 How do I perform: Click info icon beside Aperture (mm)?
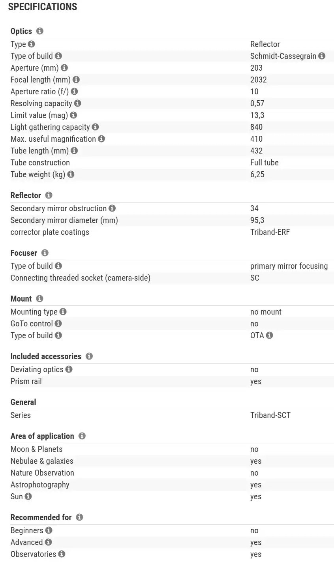(x=64, y=68)
